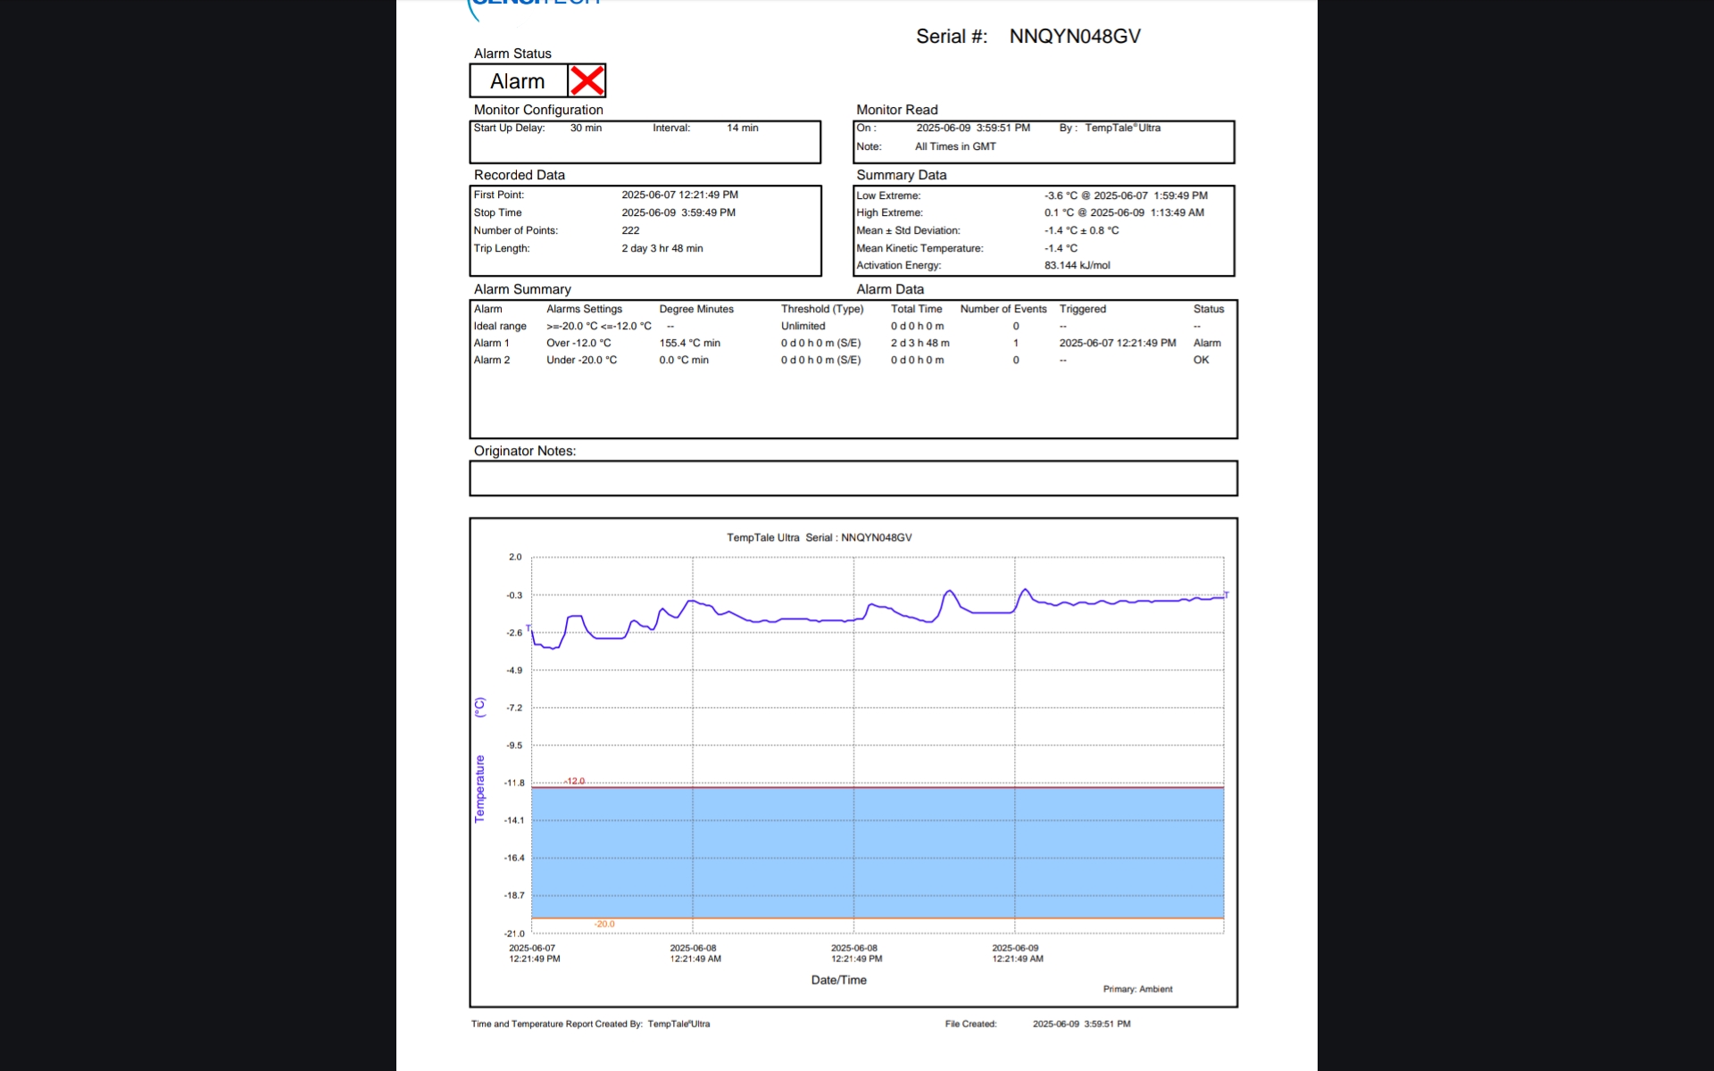The image size is (1714, 1071).
Task: Click inside the Originator Notes box
Action: coord(853,478)
